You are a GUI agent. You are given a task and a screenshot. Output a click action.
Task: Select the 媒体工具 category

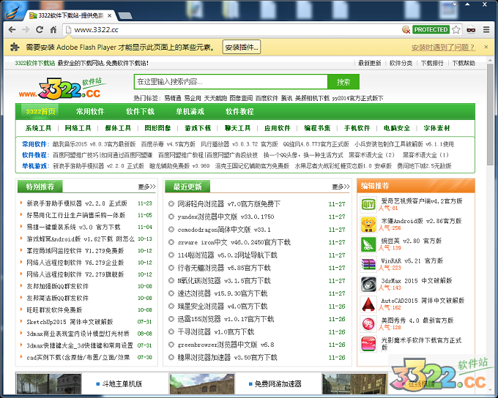(118, 128)
